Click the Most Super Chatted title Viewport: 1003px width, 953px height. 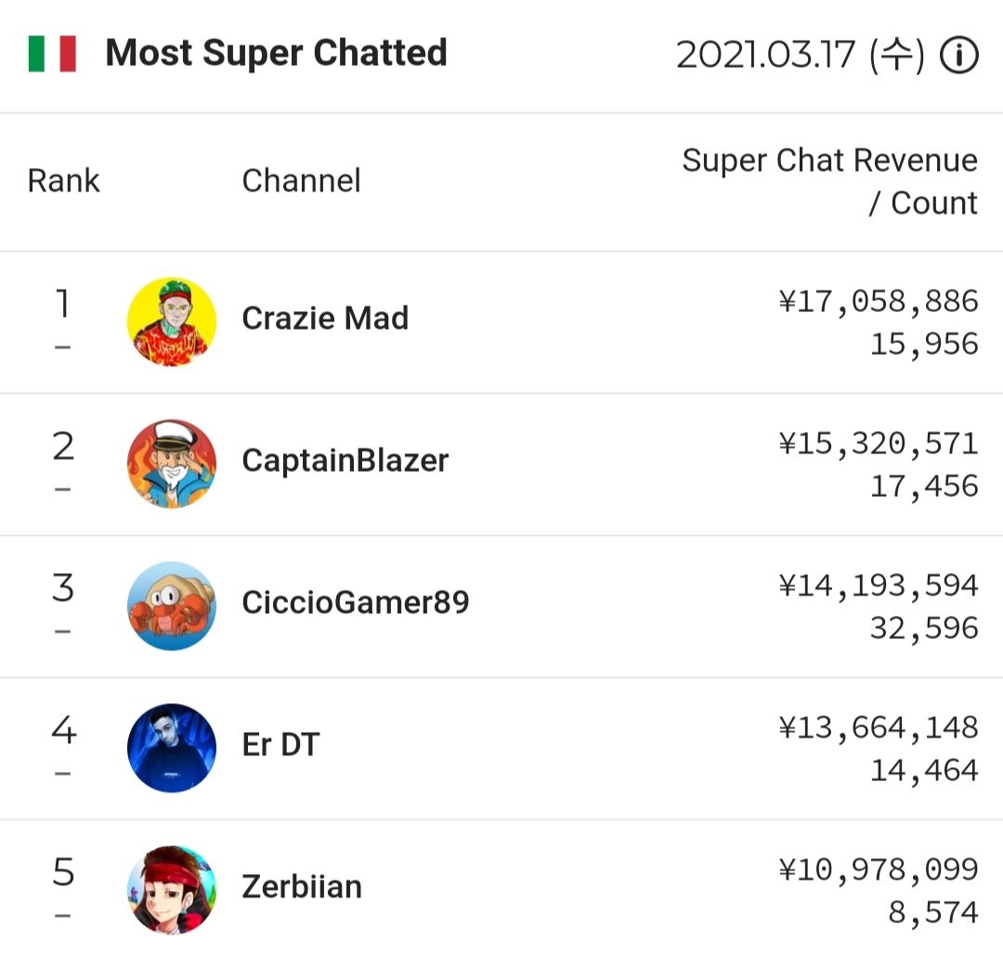pyautogui.click(x=276, y=53)
